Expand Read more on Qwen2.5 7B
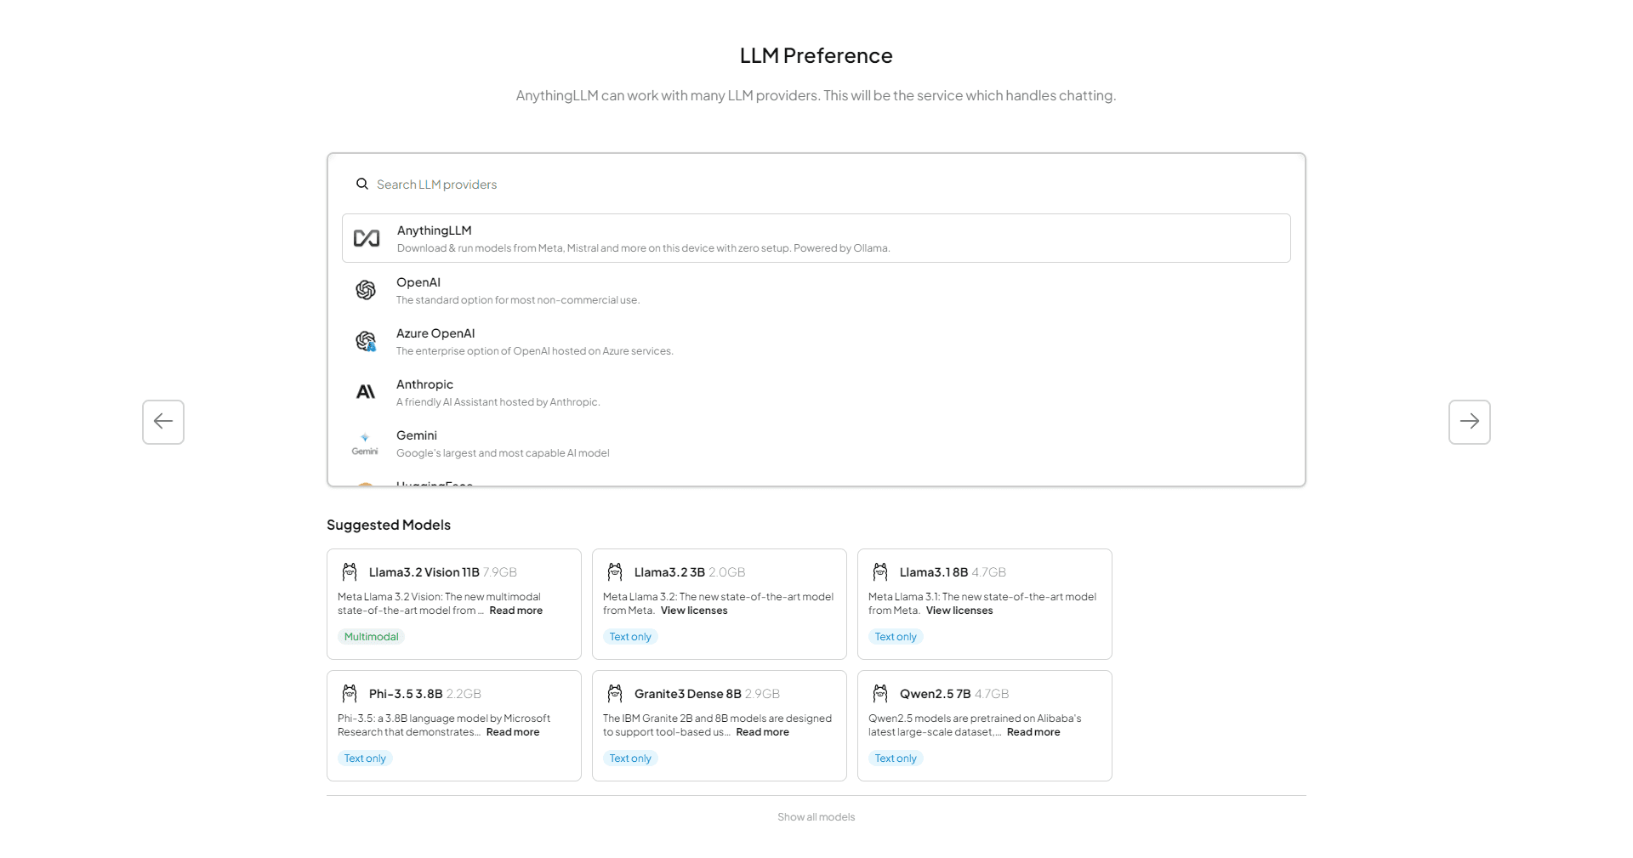Viewport: 1633px width, 858px height. coord(1033,732)
